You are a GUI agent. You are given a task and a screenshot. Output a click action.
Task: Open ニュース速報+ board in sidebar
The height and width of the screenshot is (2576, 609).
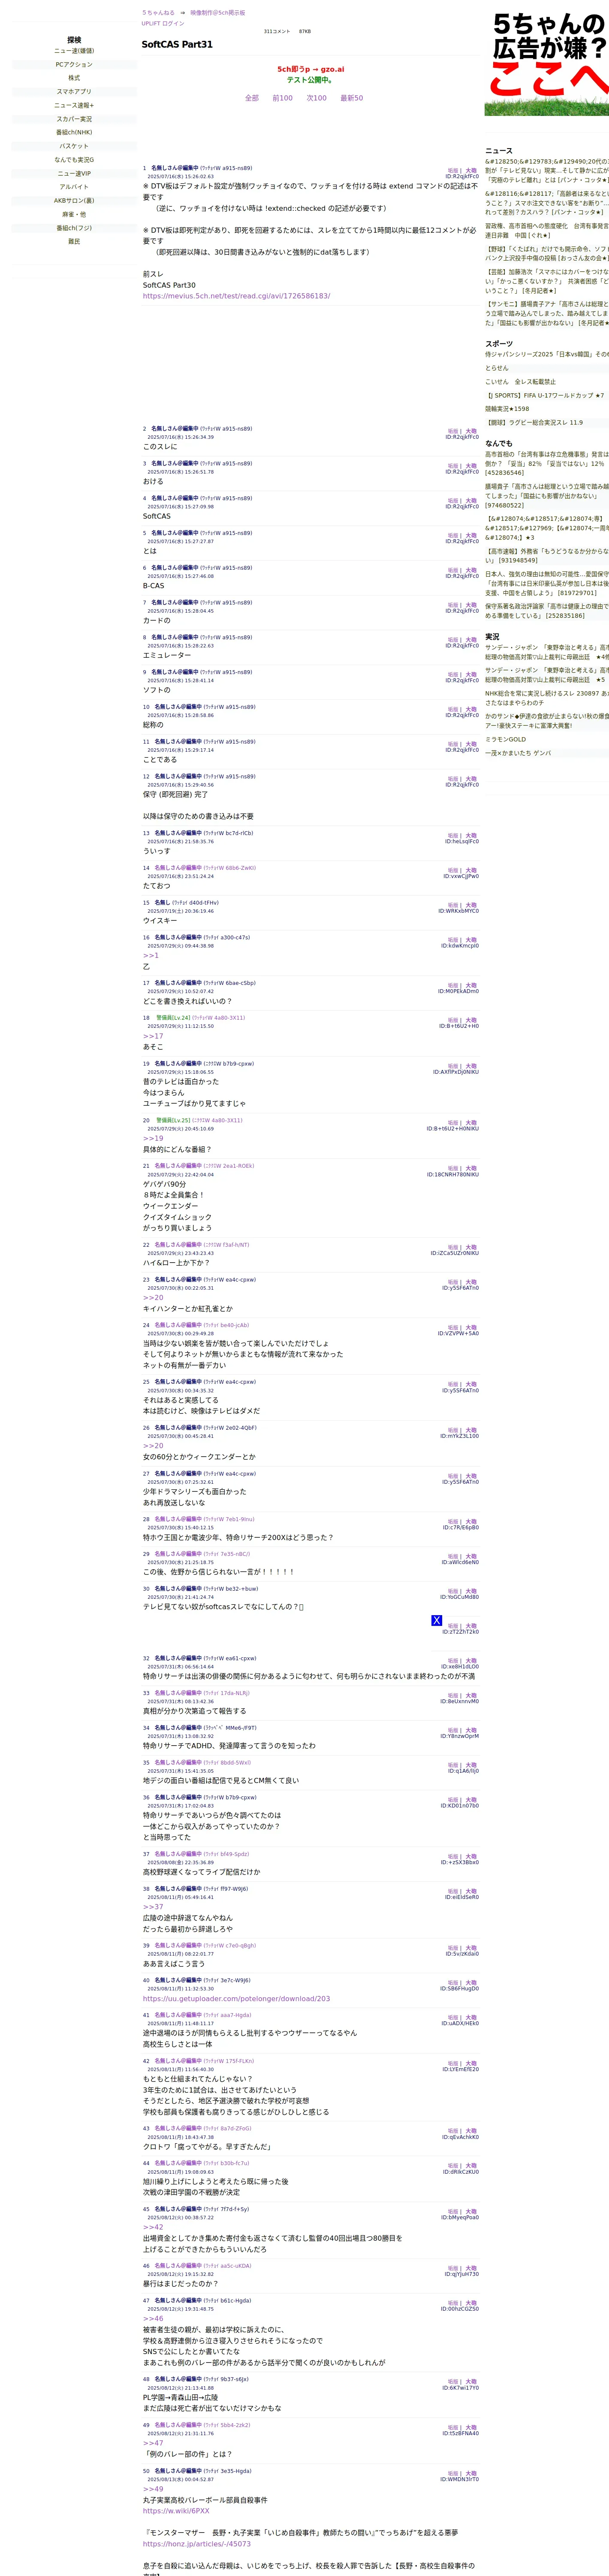point(74,105)
